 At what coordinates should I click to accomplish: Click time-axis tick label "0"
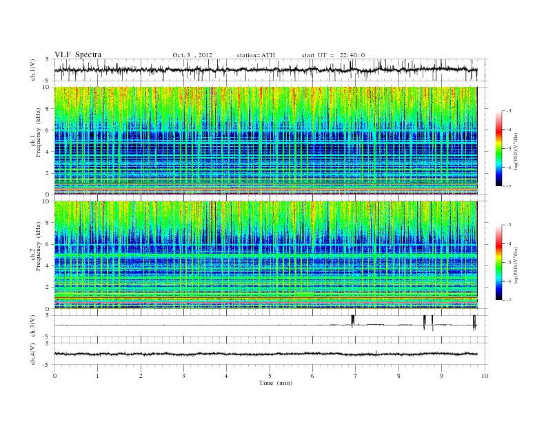pos(54,376)
